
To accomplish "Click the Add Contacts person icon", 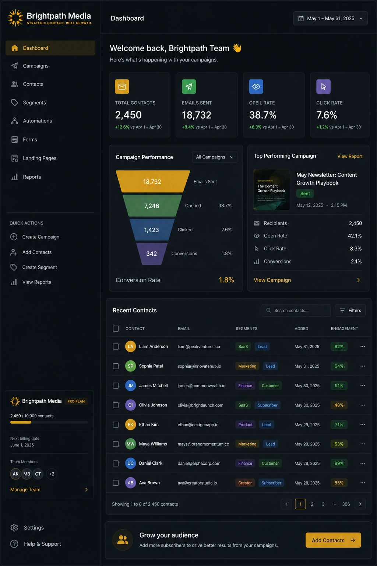I will pyautogui.click(x=14, y=252).
